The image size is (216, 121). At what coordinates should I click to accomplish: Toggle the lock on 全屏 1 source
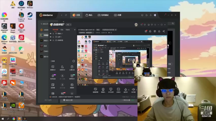53,37
